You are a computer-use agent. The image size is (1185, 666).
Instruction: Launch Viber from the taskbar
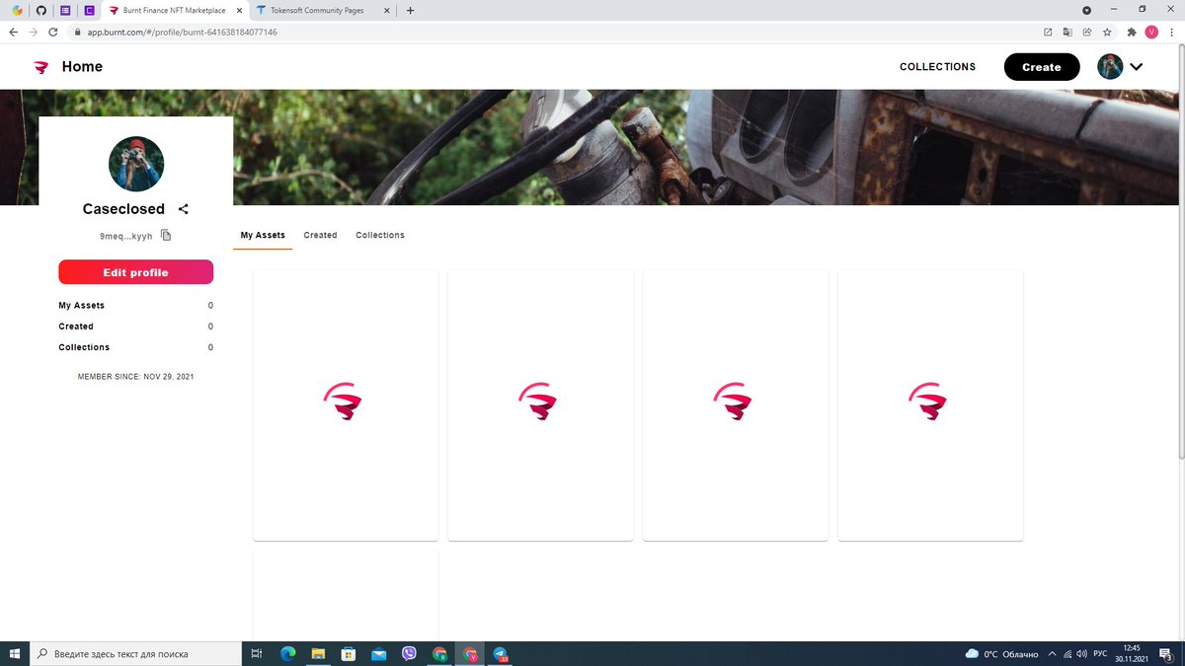coord(409,653)
